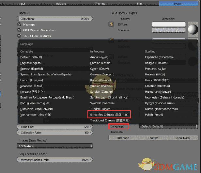Select Croatian (Hrvatski) language
This screenshot has height=173, width=201.
(x=157, y=86)
